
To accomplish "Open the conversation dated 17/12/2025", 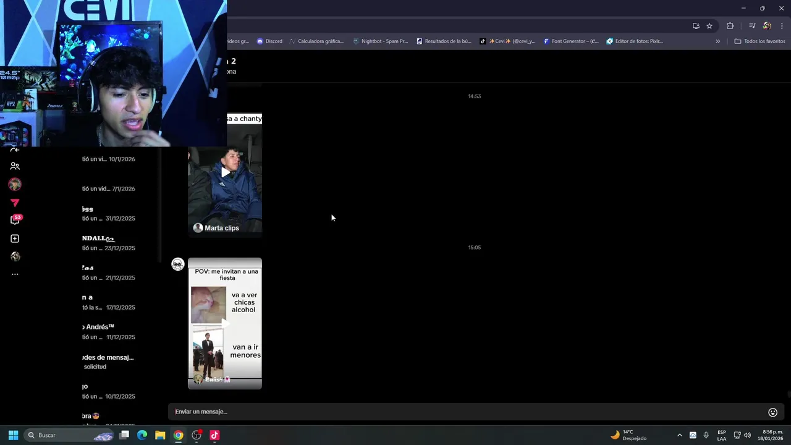I will coord(109,303).
